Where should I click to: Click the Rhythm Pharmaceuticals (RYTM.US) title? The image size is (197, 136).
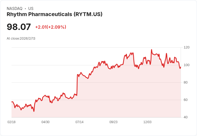click(x=54, y=14)
